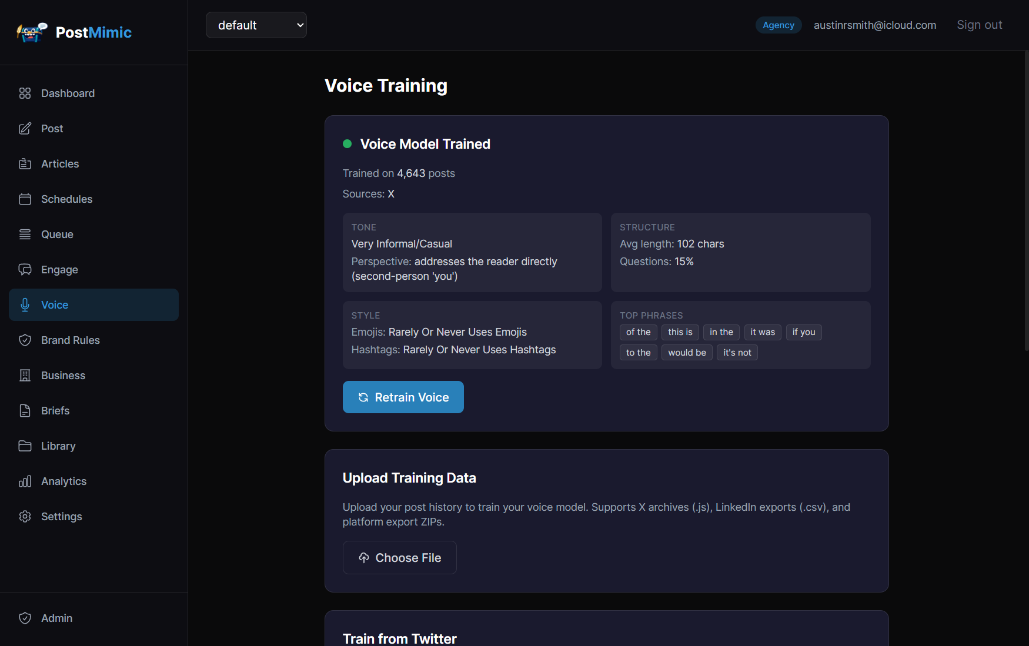Open Library from the sidebar
Image resolution: width=1029 pixels, height=646 pixels.
[93, 446]
